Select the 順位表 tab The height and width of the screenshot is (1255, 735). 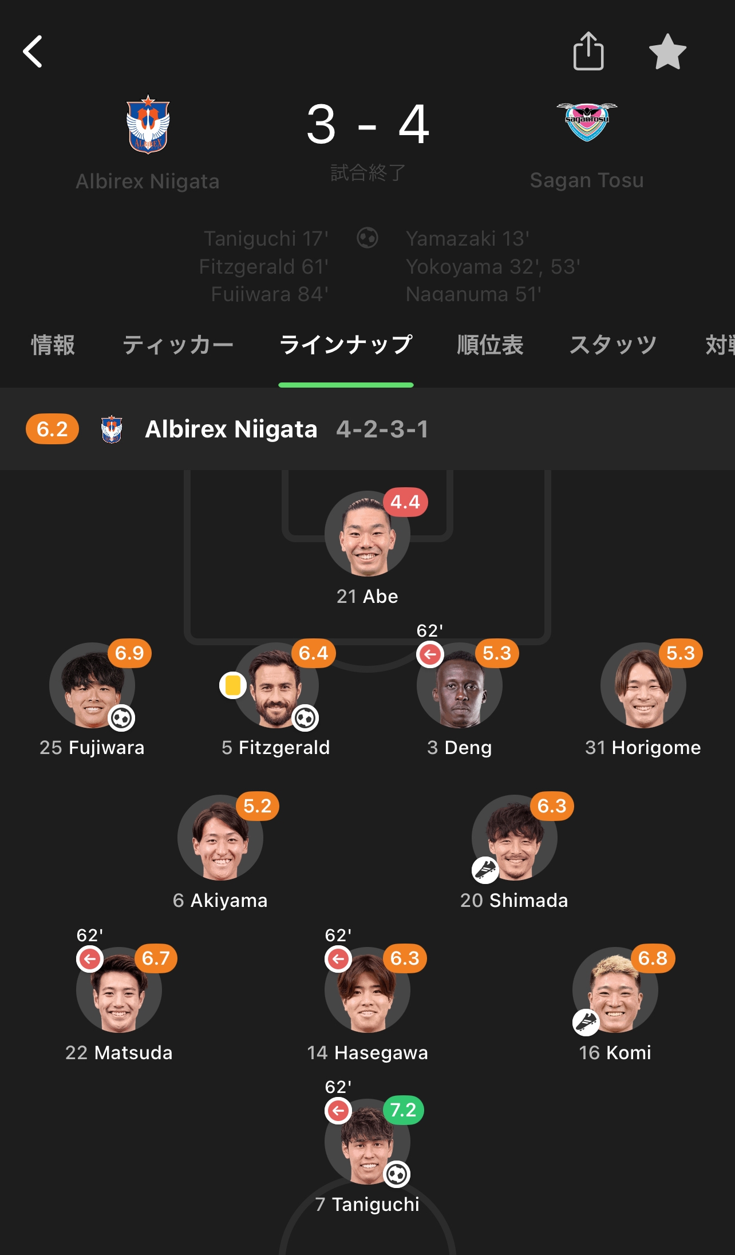(490, 345)
